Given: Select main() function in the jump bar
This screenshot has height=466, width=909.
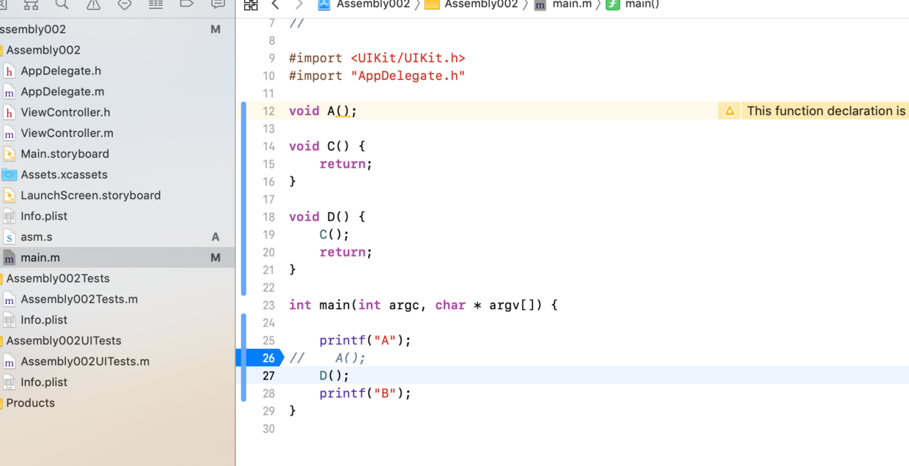Looking at the screenshot, I should coord(633,4).
